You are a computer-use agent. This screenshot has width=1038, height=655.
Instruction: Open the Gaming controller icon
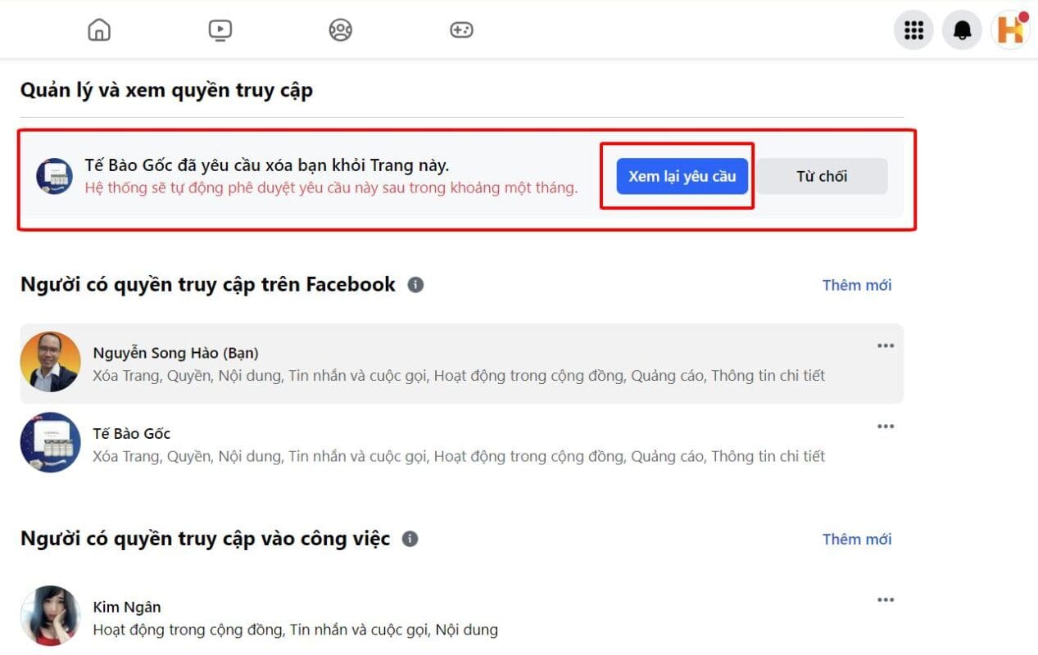pyautogui.click(x=461, y=30)
